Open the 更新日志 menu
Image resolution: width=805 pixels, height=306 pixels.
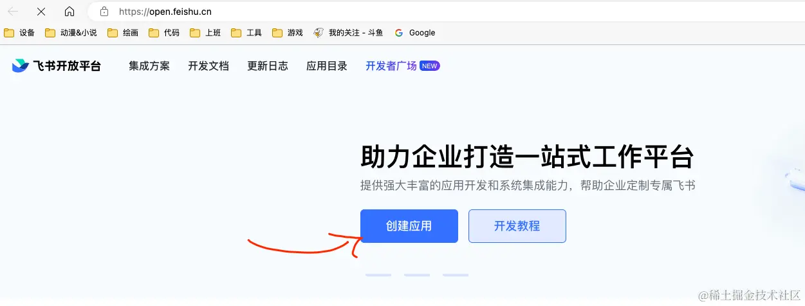click(268, 66)
